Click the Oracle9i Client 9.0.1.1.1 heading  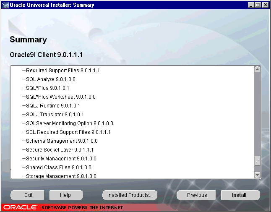tap(46, 55)
